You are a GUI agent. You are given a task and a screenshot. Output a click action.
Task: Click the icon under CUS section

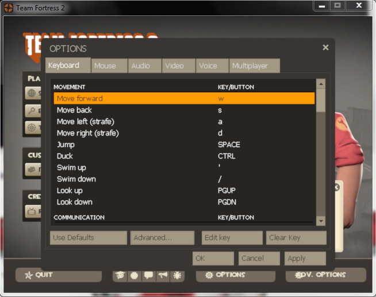pos(32,169)
